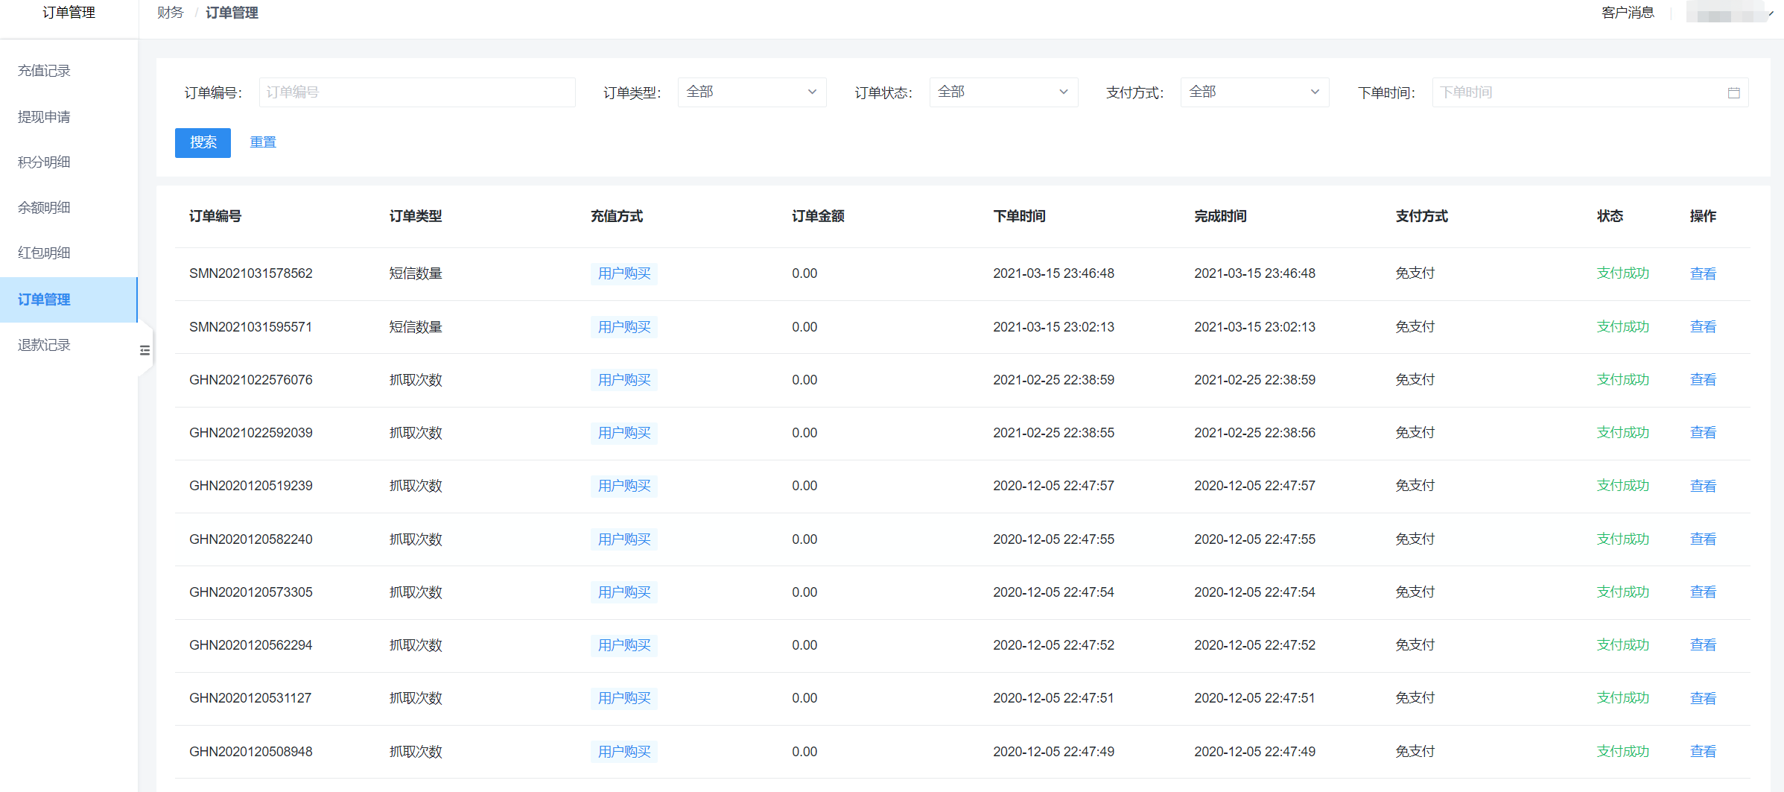Click 短信数量 type in SMN2021031578562 row
This screenshot has width=1784, height=792.
click(416, 273)
